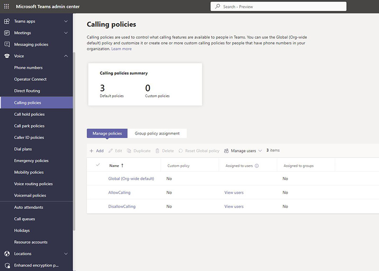Click the Name column header label
Image resolution: width=379 pixels, height=271 pixels.
click(x=114, y=166)
